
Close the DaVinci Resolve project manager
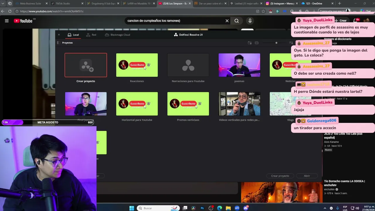[x=59, y=35]
